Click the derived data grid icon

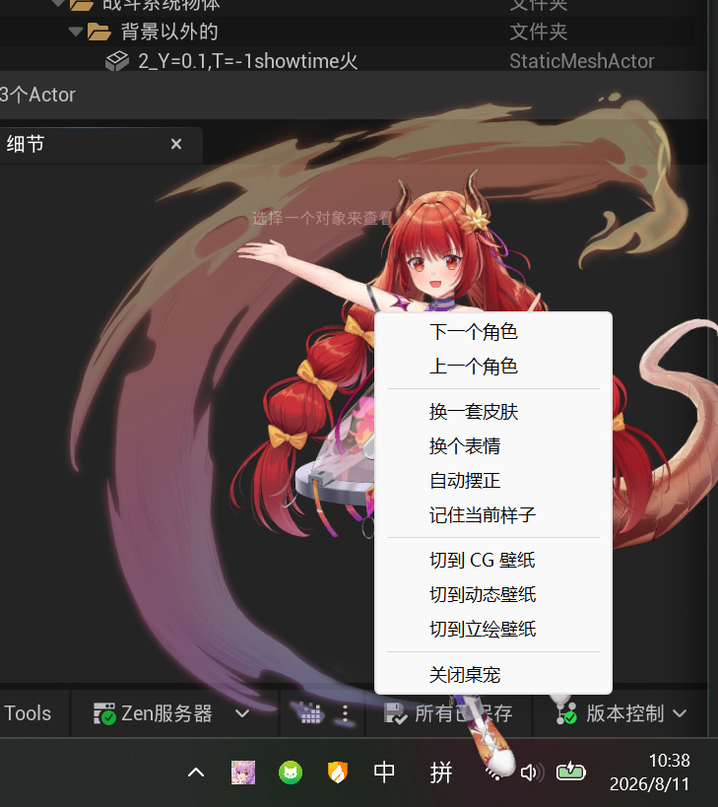point(309,713)
